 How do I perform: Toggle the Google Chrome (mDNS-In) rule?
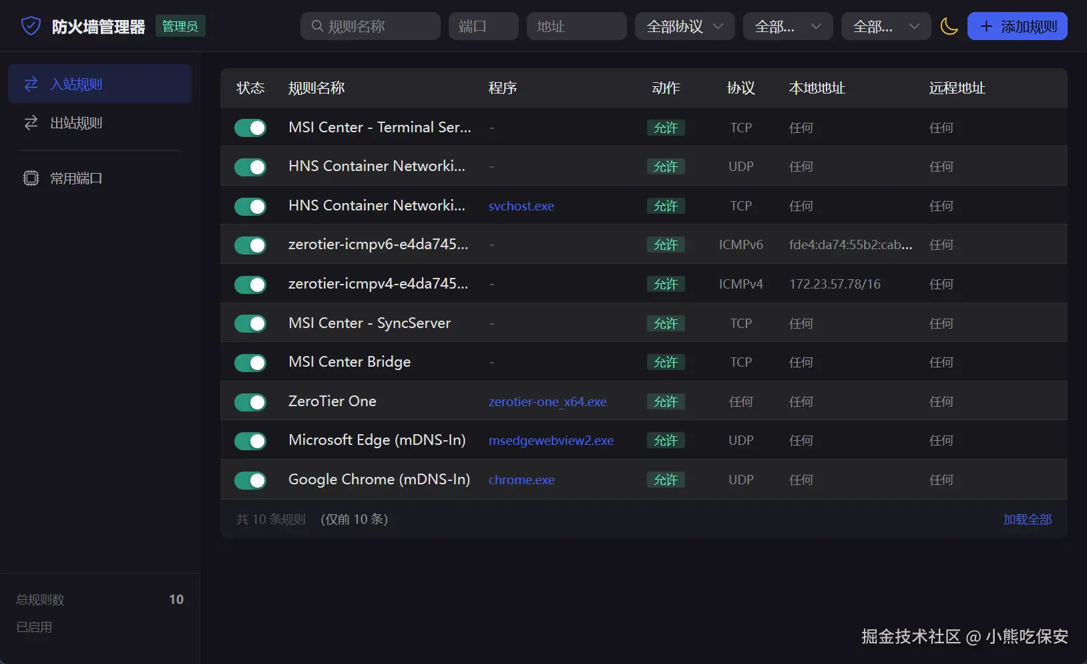click(x=250, y=480)
